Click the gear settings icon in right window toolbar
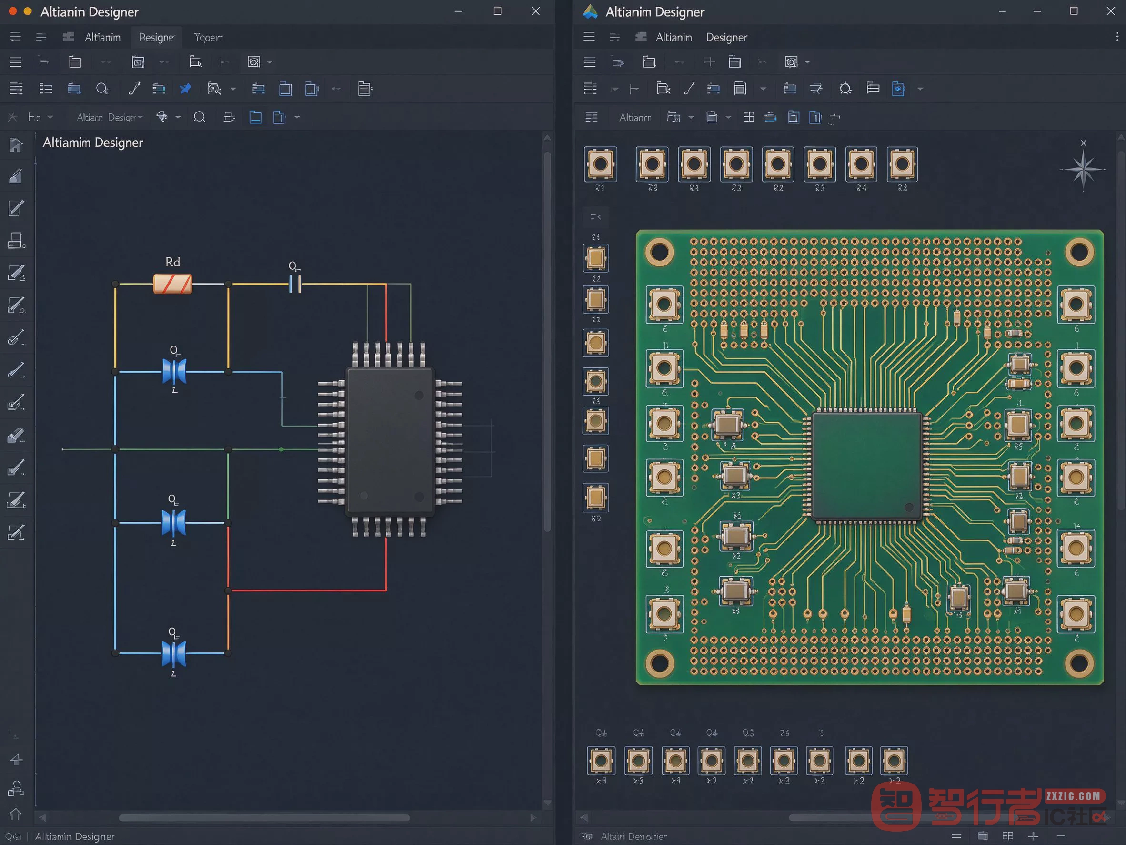The height and width of the screenshot is (845, 1126). click(x=845, y=89)
